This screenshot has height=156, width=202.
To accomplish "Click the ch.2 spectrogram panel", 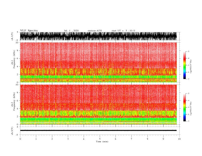I will [98, 105].
